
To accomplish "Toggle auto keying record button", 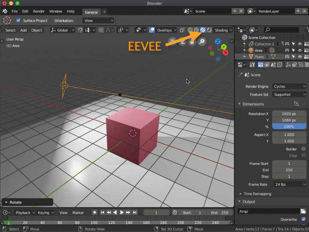I will point(94,212).
